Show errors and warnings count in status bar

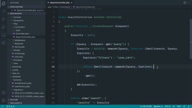pyautogui.click(x=10, y=106)
